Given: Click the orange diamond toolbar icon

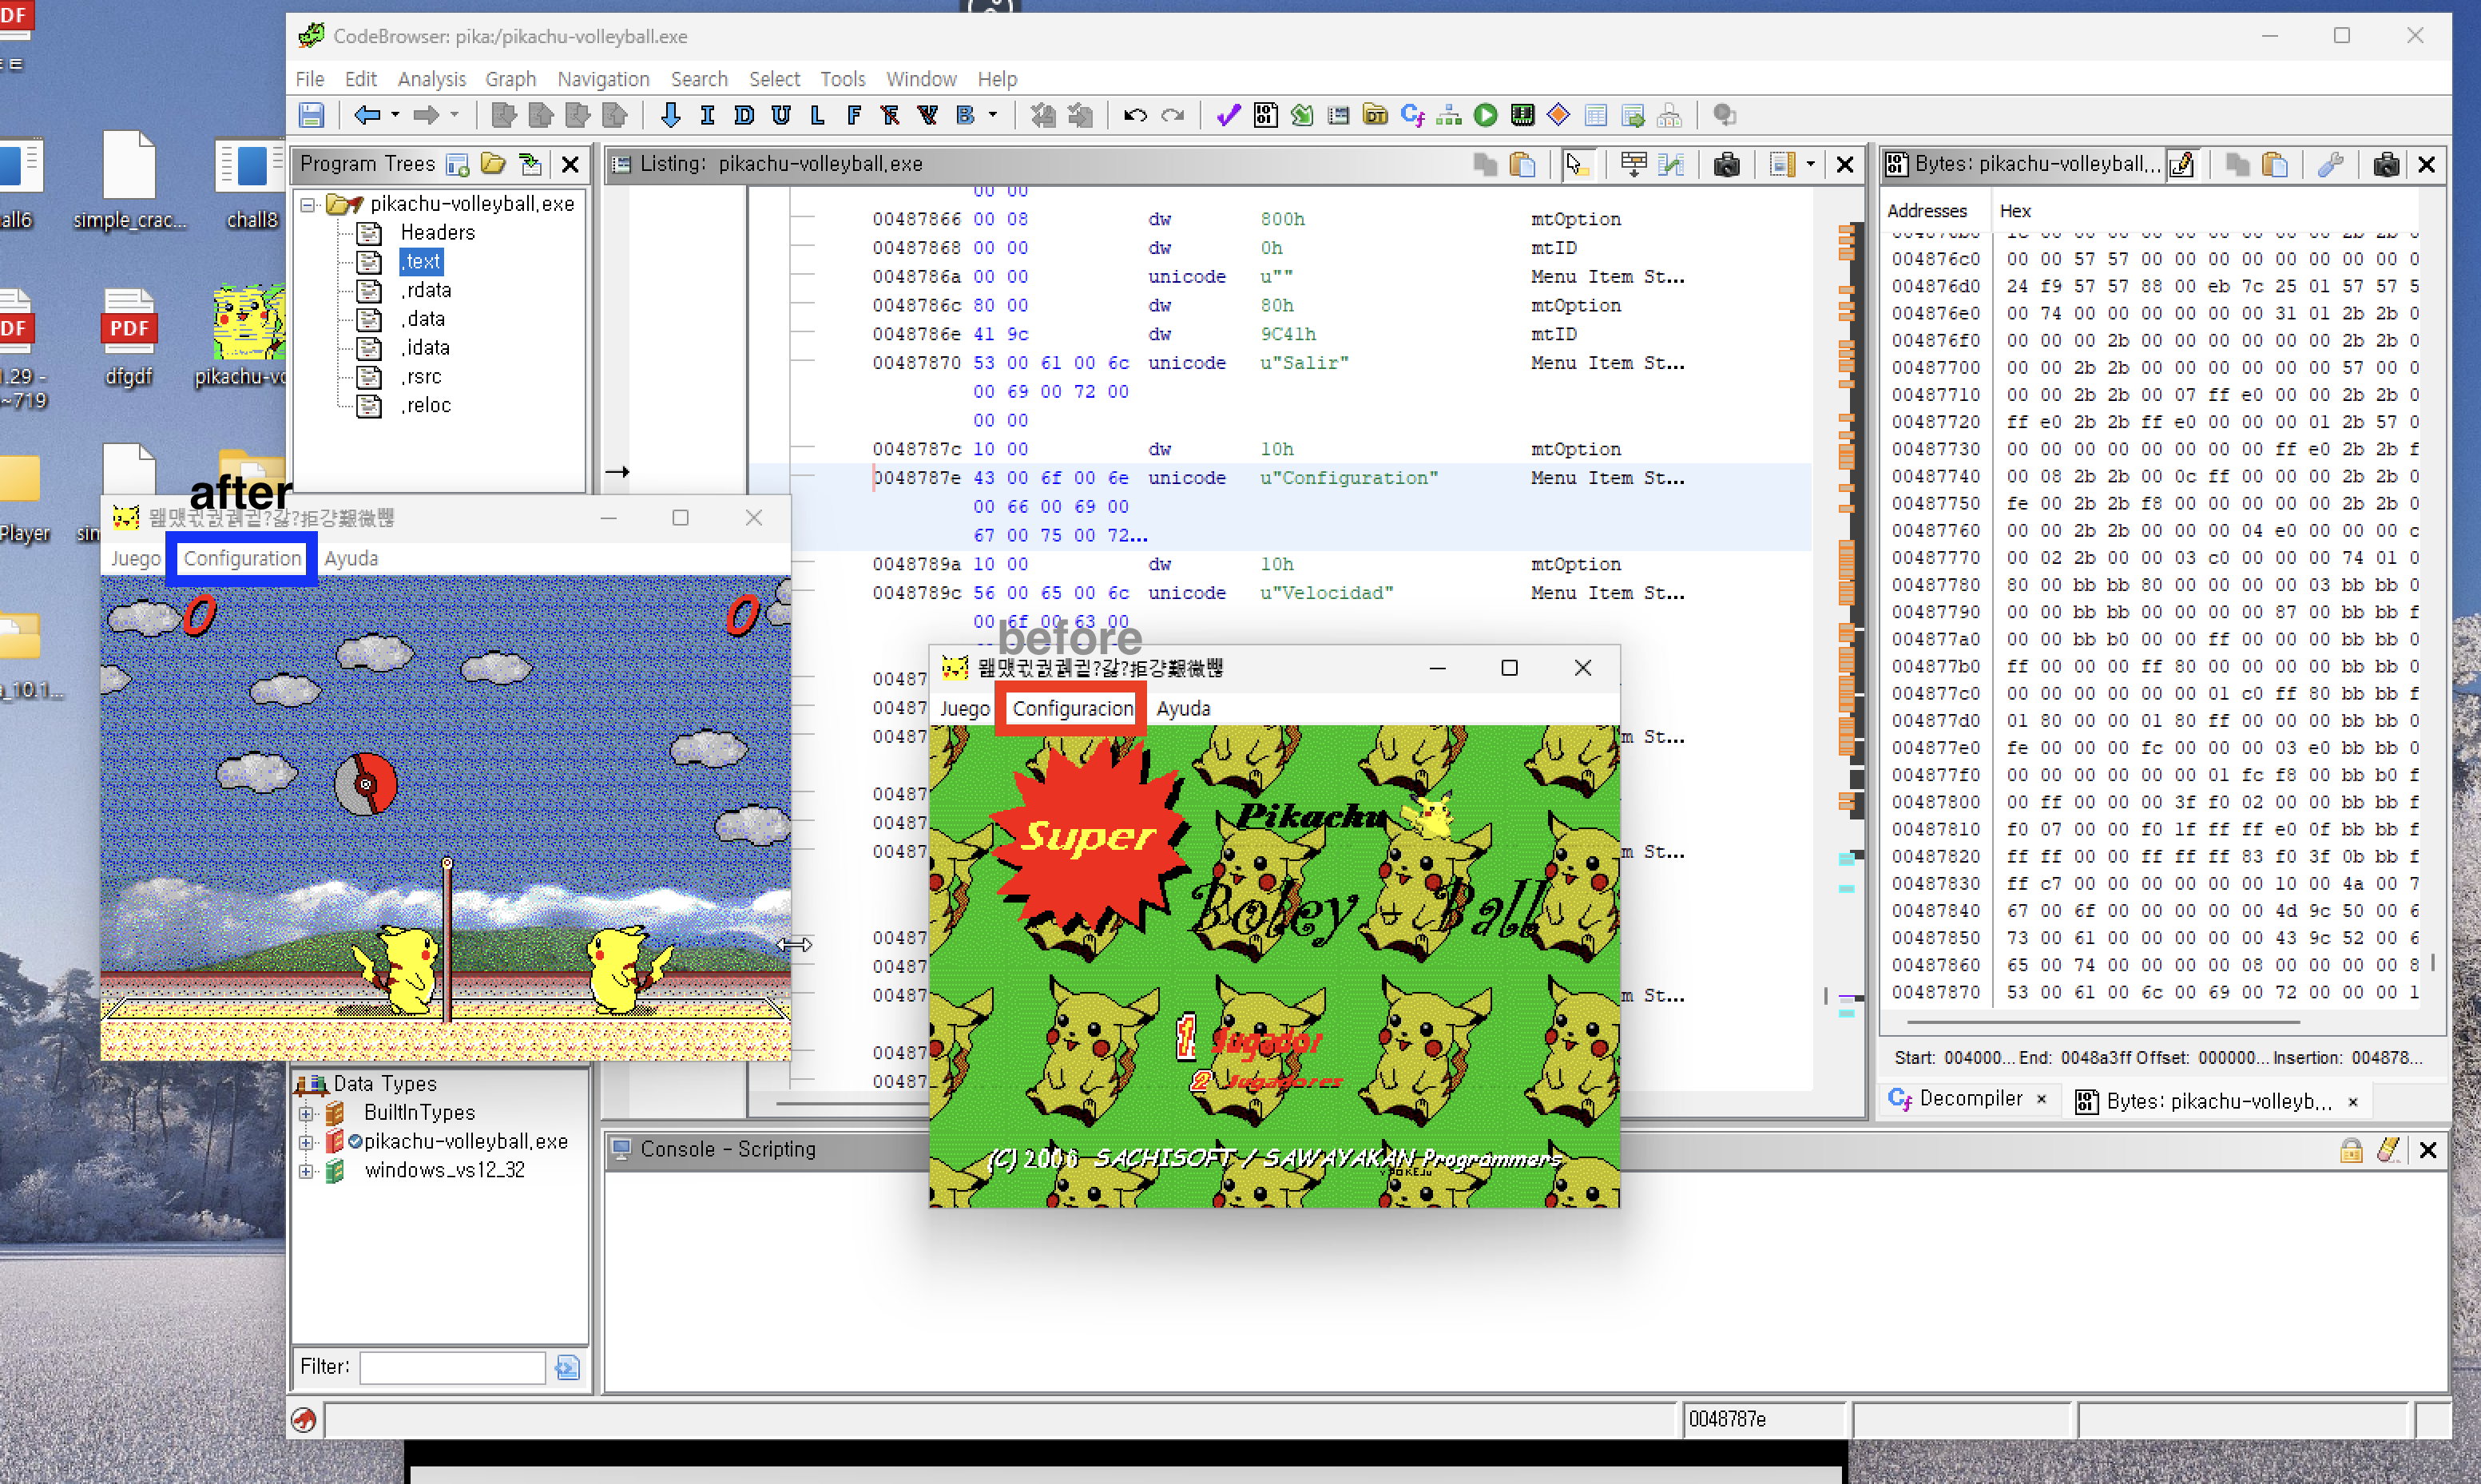Looking at the screenshot, I should 1559,116.
